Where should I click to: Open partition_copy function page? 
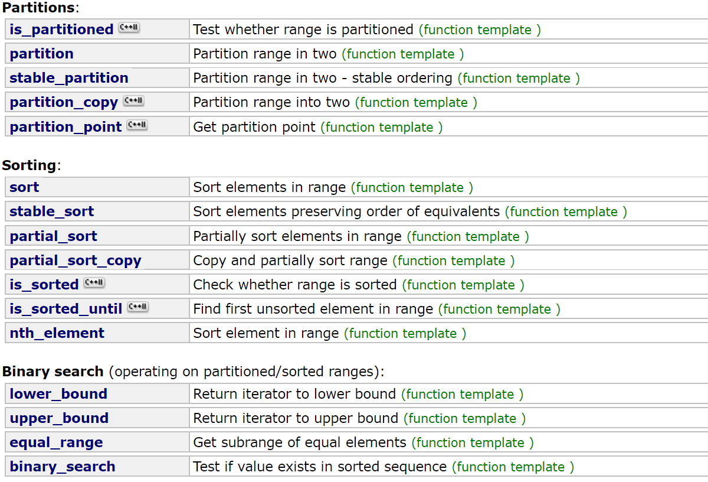point(64,102)
